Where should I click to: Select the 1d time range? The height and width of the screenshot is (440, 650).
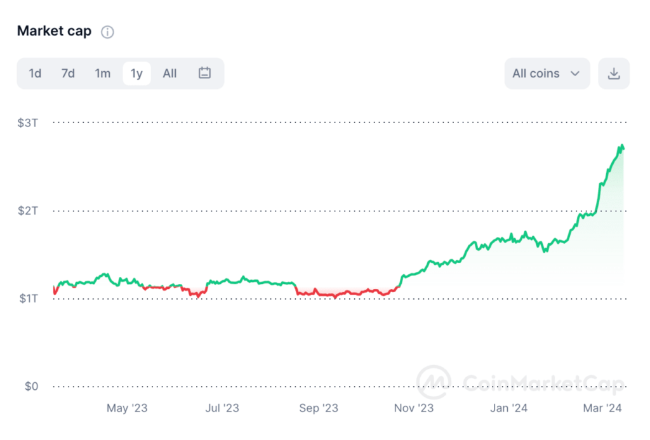(x=35, y=74)
